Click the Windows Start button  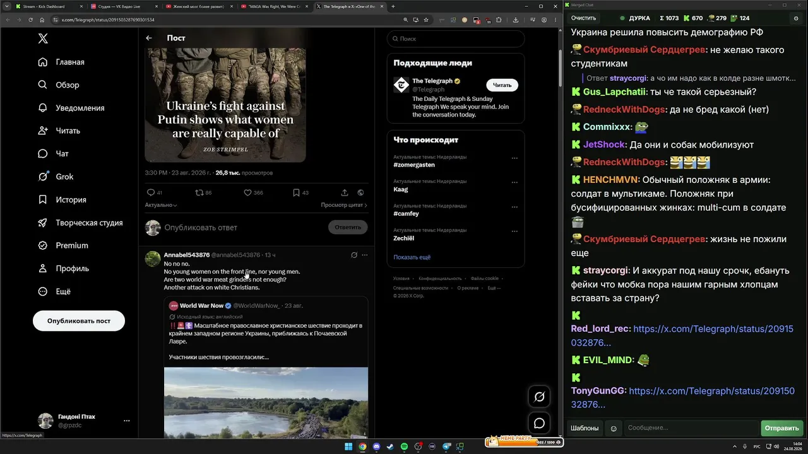349,446
